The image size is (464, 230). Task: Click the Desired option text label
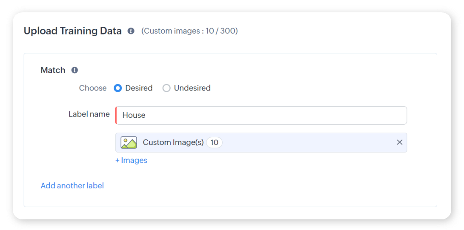139,88
